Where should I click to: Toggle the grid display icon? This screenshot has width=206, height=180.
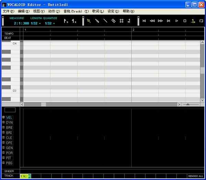pyautogui.click(x=122, y=21)
